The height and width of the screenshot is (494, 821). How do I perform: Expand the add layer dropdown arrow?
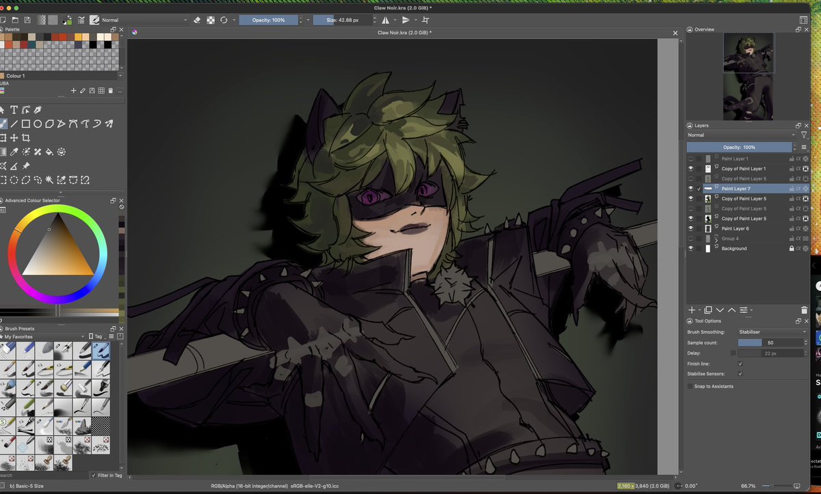[699, 310]
